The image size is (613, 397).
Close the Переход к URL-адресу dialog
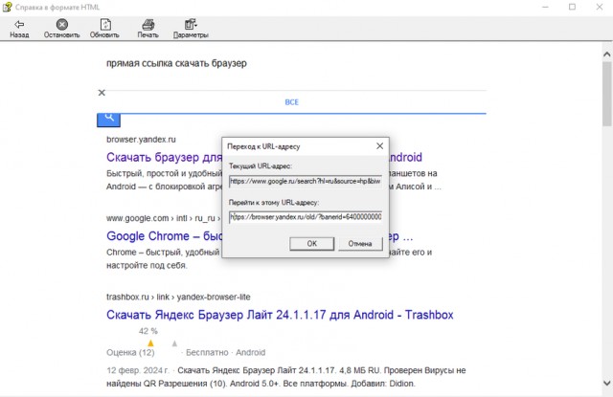tap(379, 146)
